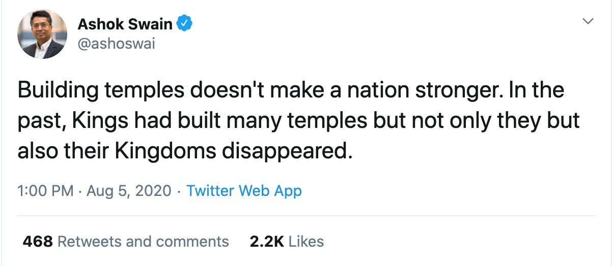This screenshot has height=266, width=612.
Task: Select the "Likes" label text
Action: click(306, 241)
